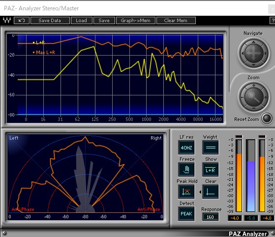Navigate up with the top arrow
Viewport: 275px width, 237px height.
[253, 42]
